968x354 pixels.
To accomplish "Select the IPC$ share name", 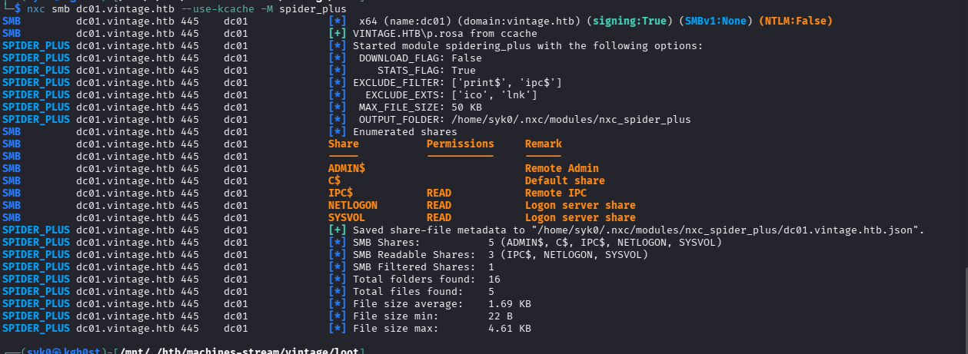I will tap(341, 193).
